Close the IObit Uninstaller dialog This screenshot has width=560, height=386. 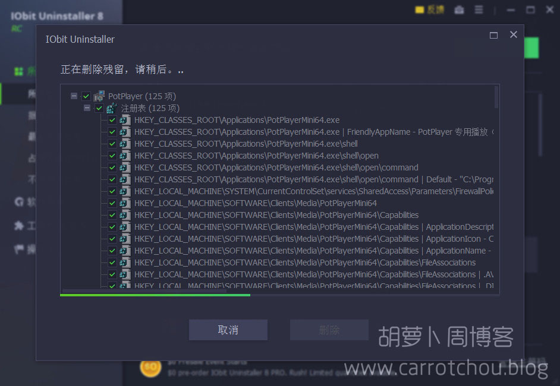pos(514,34)
